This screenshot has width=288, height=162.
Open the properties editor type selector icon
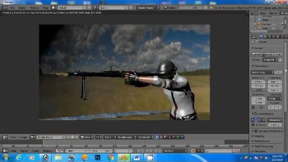254,37
